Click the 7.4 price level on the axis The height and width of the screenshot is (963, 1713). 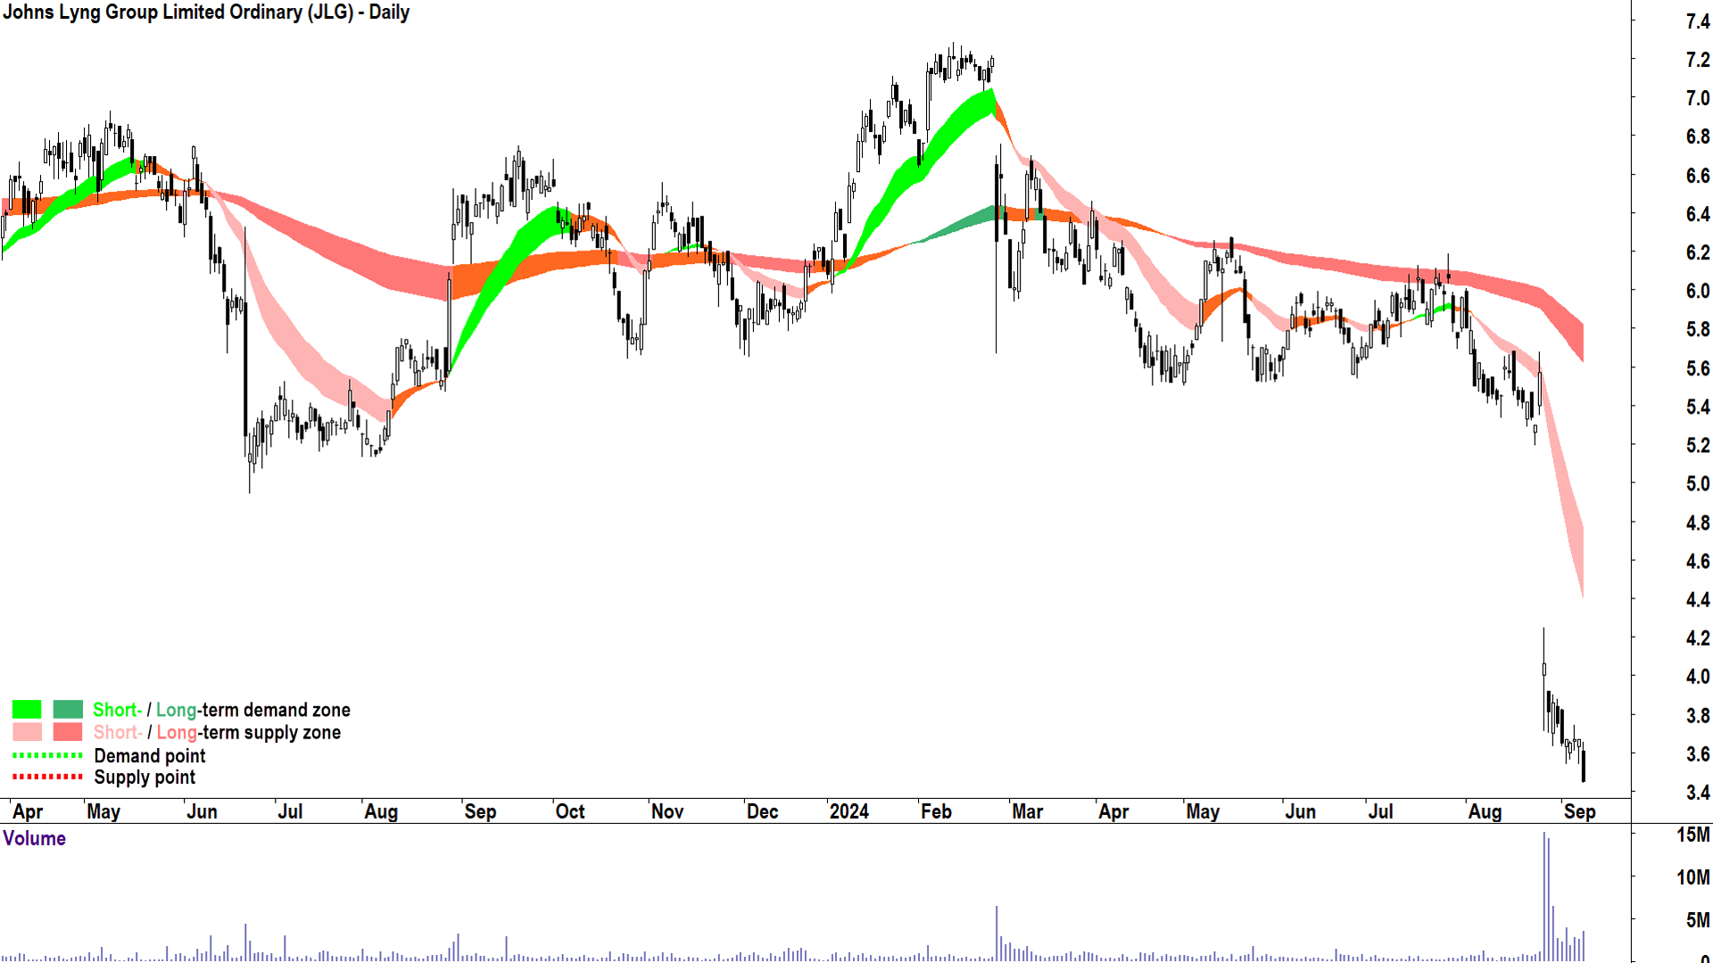coord(1697,21)
